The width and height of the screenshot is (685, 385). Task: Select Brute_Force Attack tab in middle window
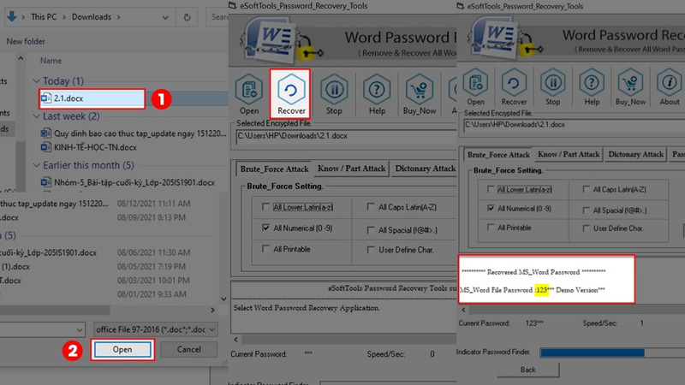point(274,169)
